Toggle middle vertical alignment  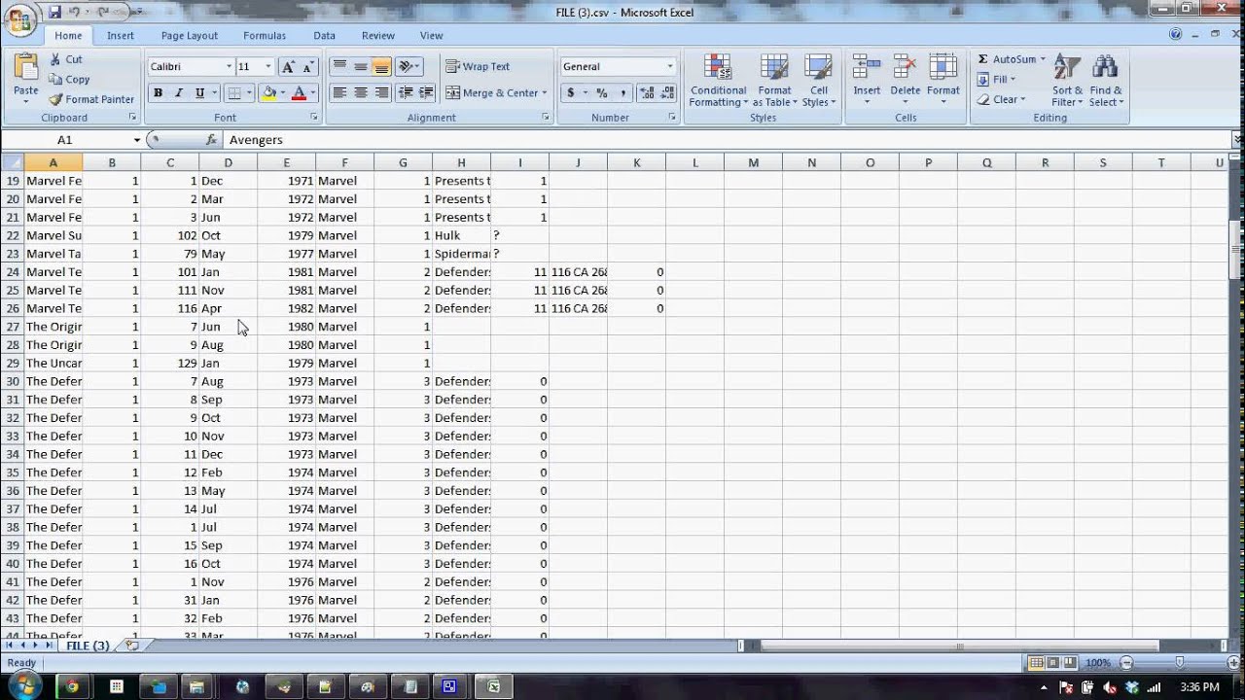(x=361, y=67)
